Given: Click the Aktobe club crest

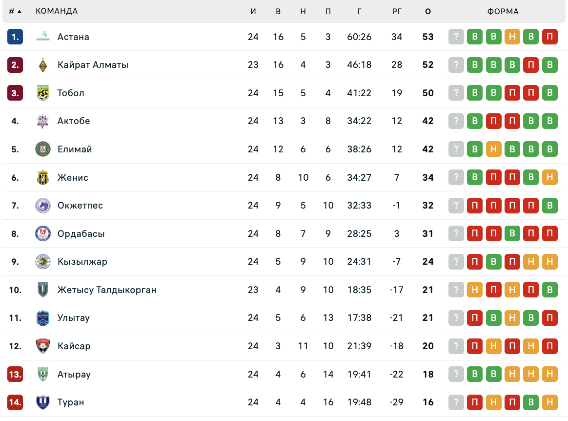Looking at the screenshot, I should point(43,121).
